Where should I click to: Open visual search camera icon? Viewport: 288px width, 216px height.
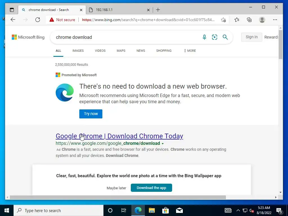pyautogui.click(x=215, y=37)
